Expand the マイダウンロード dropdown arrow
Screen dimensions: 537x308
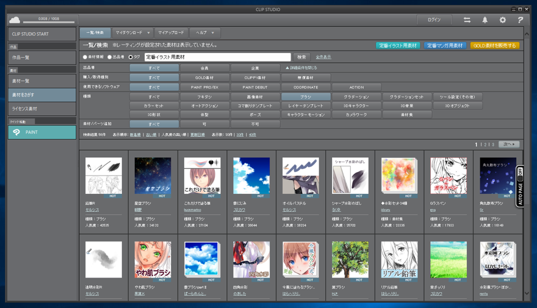point(148,33)
